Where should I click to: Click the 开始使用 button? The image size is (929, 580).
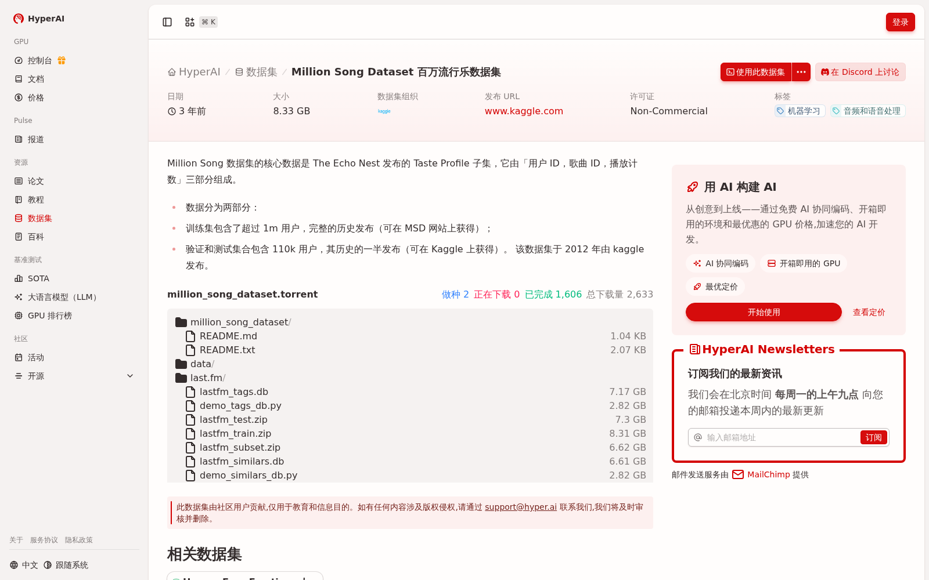pyautogui.click(x=764, y=312)
